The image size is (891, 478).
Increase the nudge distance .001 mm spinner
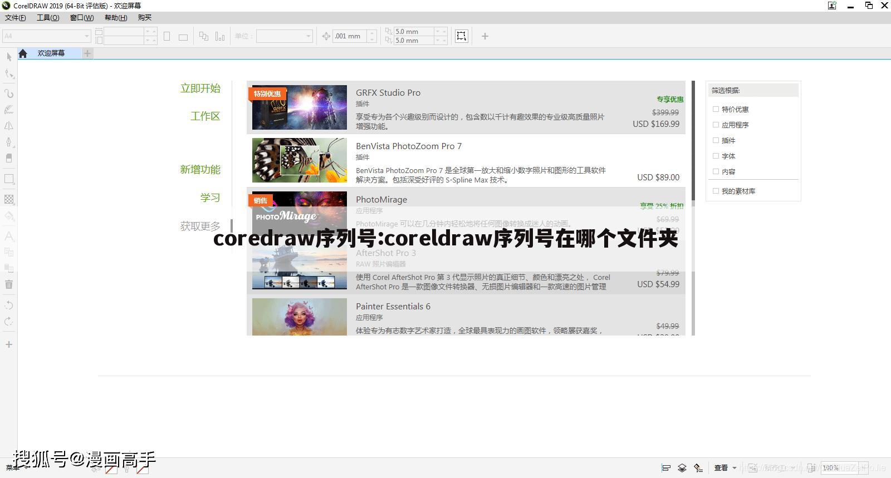[373, 33]
